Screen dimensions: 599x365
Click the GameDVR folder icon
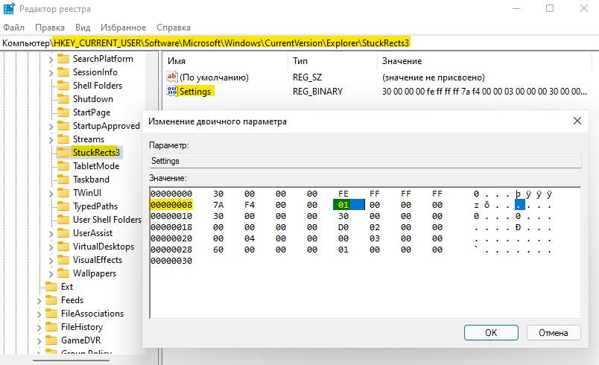pos(51,340)
